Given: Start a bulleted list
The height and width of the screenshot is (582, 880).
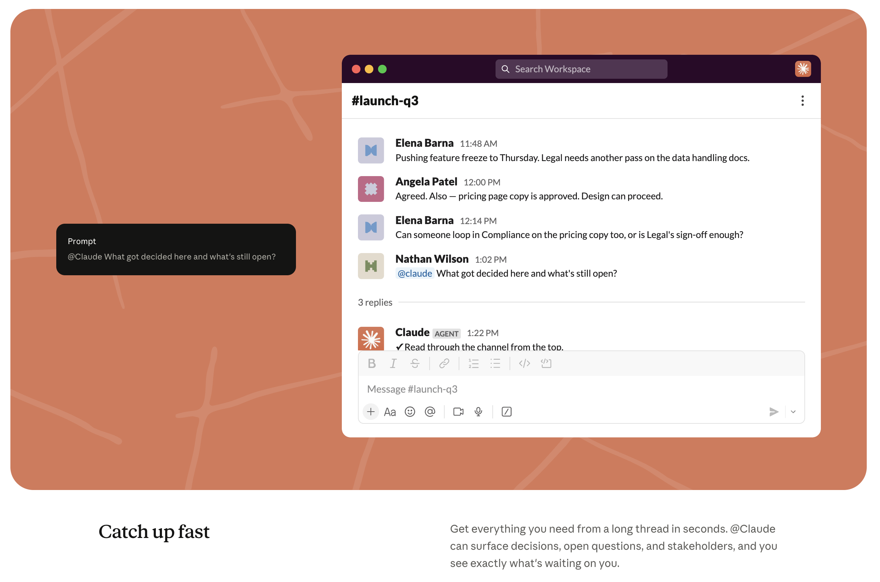Looking at the screenshot, I should (496, 364).
